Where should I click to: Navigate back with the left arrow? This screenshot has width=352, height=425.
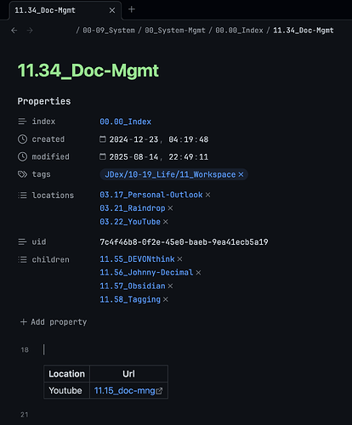click(x=14, y=31)
